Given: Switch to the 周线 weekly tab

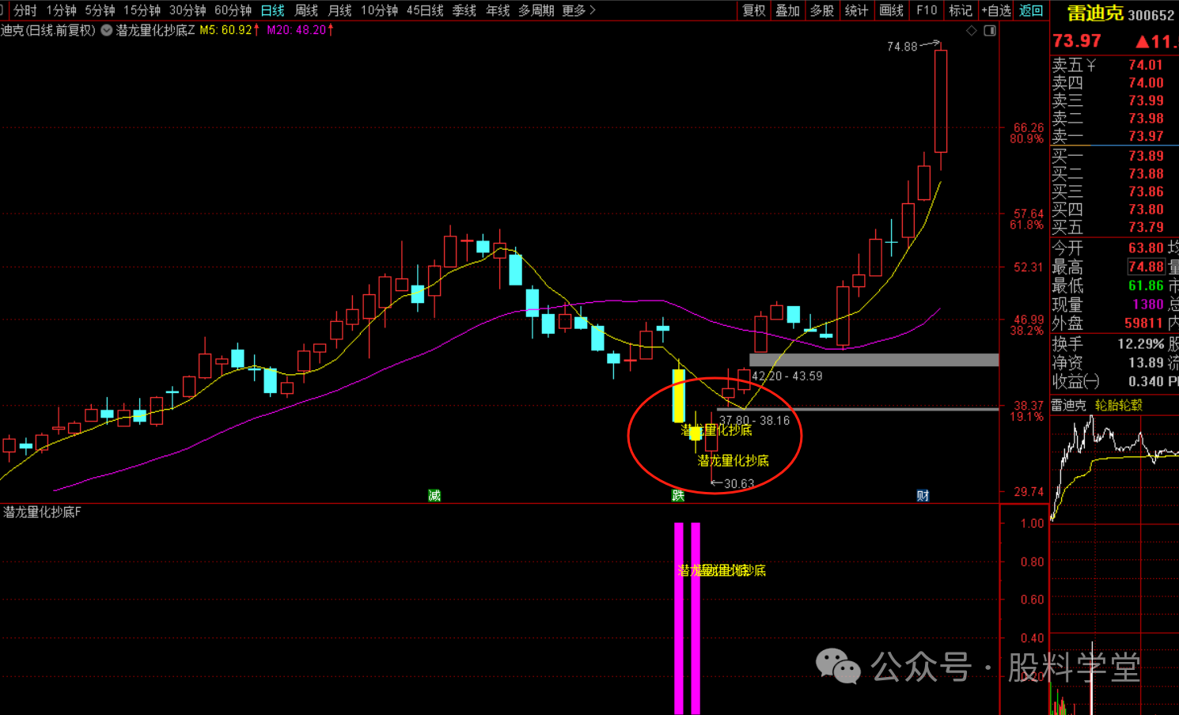Looking at the screenshot, I should [306, 10].
